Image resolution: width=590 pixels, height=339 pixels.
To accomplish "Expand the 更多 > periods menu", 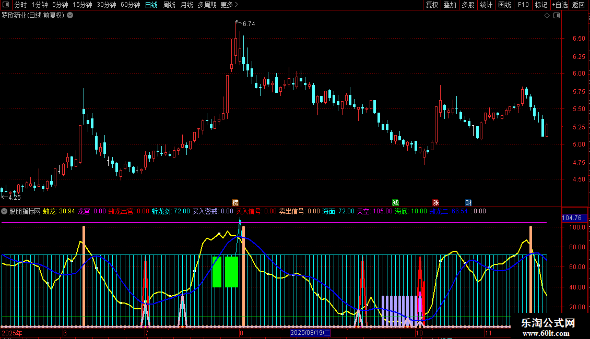I will coord(230,5).
